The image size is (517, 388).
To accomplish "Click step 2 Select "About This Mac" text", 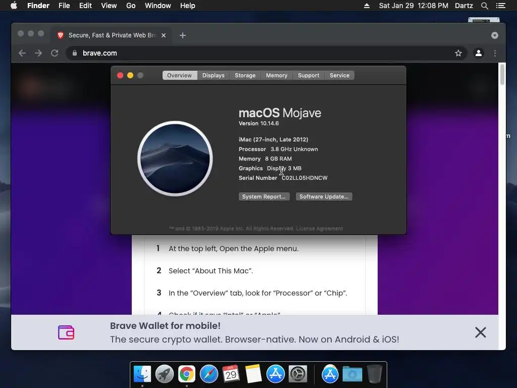I will pyautogui.click(x=211, y=271).
